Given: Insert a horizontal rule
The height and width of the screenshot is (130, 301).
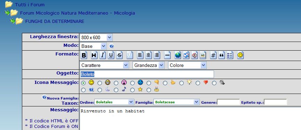Looking at the screenshot, I should (x=167, y=55).
